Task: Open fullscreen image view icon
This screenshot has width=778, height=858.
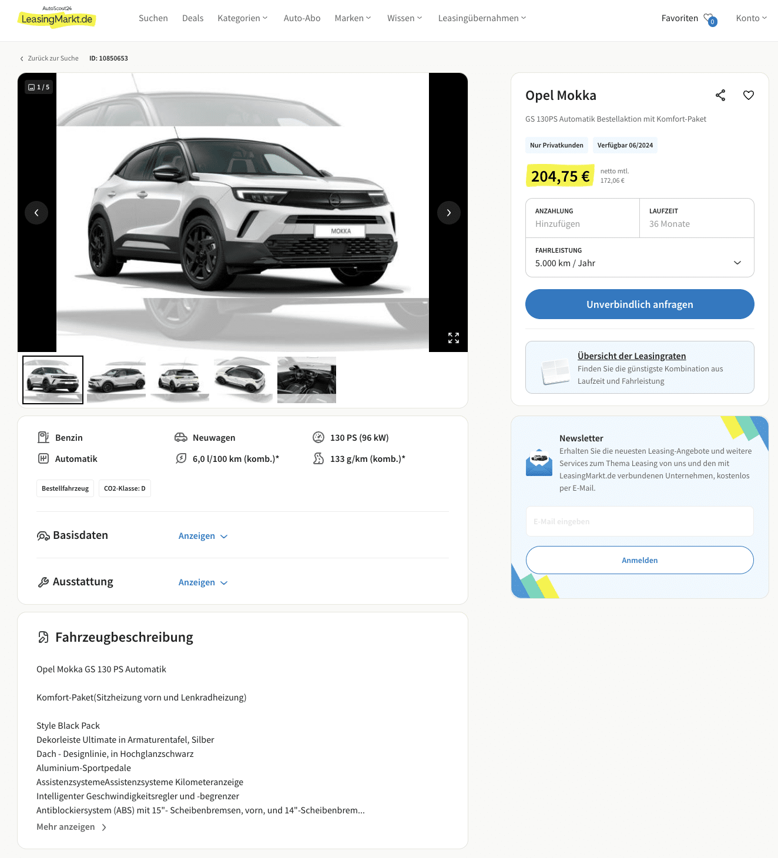Action: [454, 338]
